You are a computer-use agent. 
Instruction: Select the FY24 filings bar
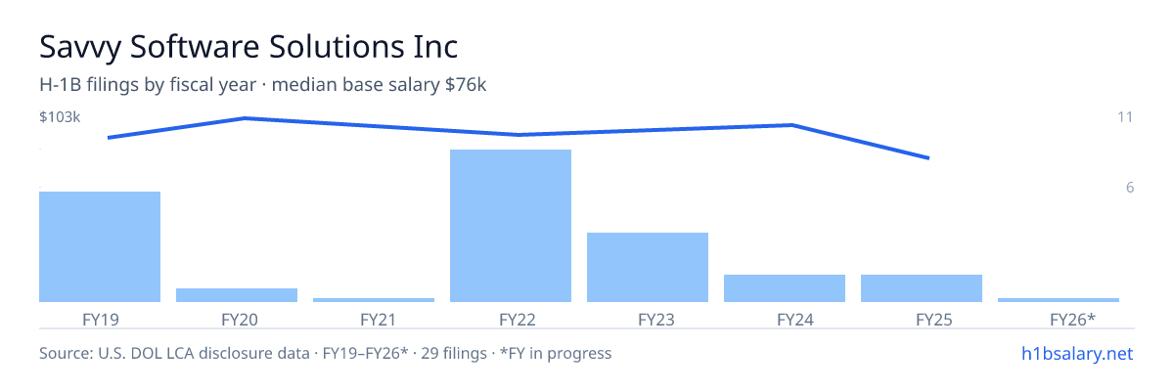tap(785, 288)
